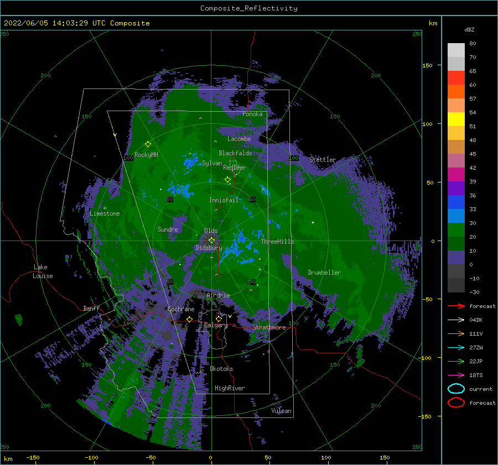The image size is (498, 465).
Task: Click the yellow 51–54 dBZ color swatch
Action: pyautogui.click(x=456, y=119)
